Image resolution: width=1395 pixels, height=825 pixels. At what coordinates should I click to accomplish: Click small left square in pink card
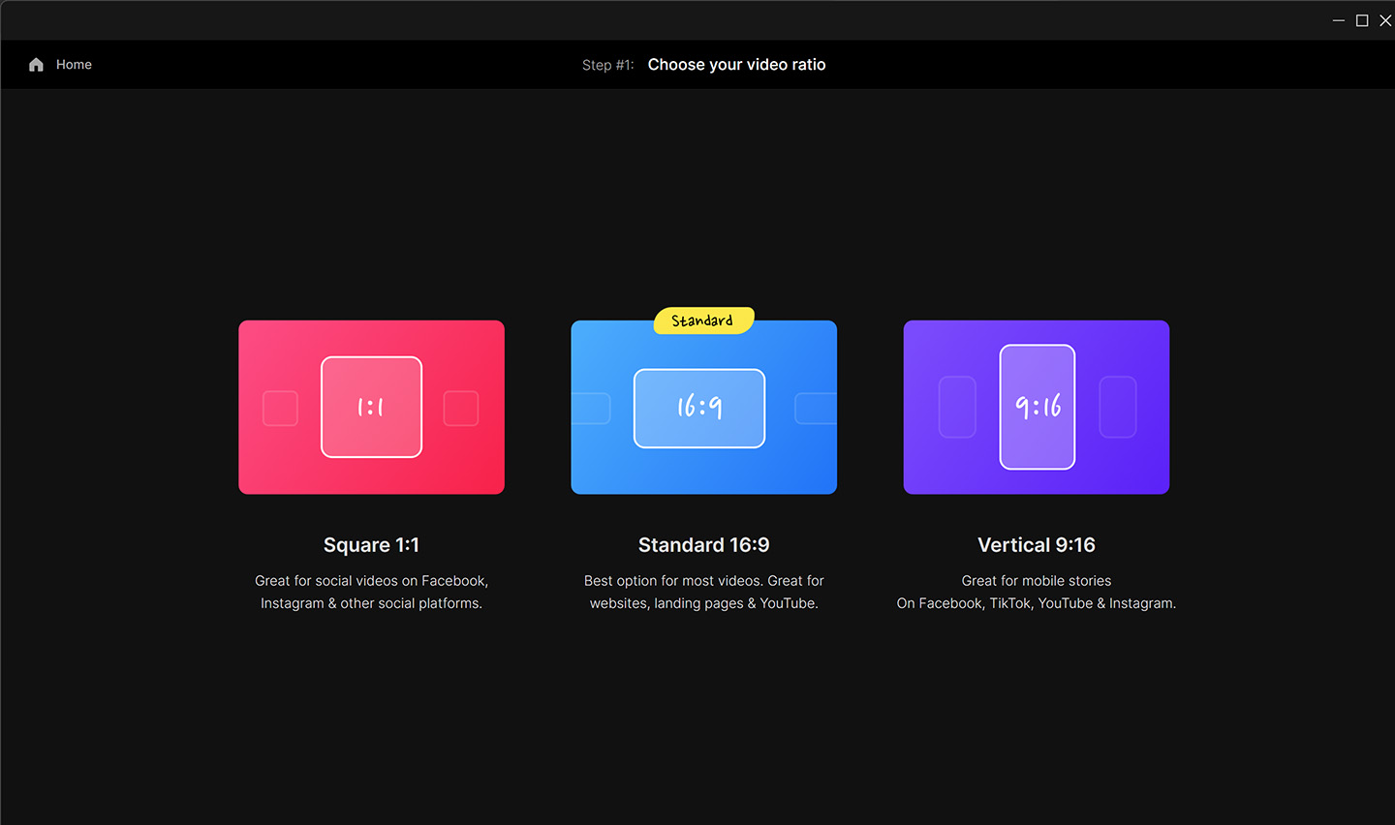[x=281, y=408]
